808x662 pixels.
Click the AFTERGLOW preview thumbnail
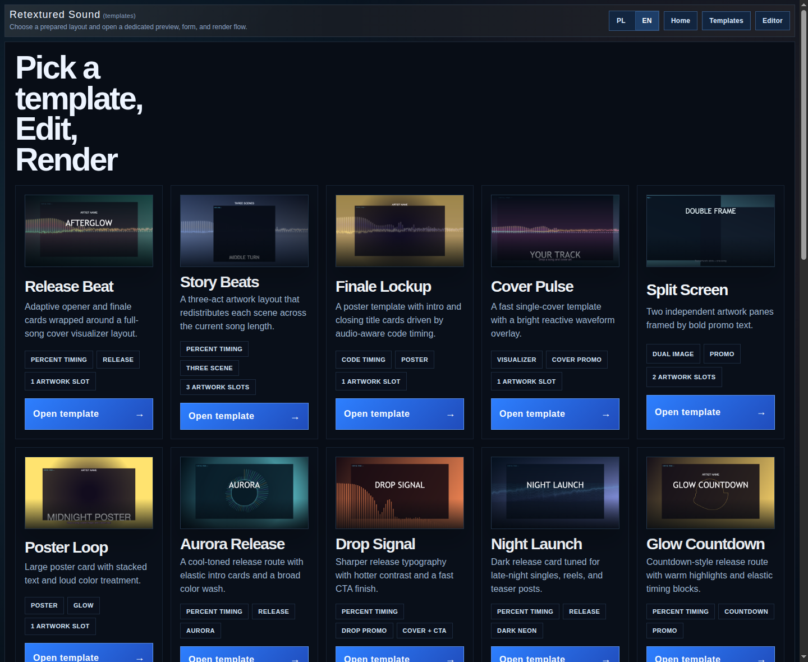[x=89, y=231]
